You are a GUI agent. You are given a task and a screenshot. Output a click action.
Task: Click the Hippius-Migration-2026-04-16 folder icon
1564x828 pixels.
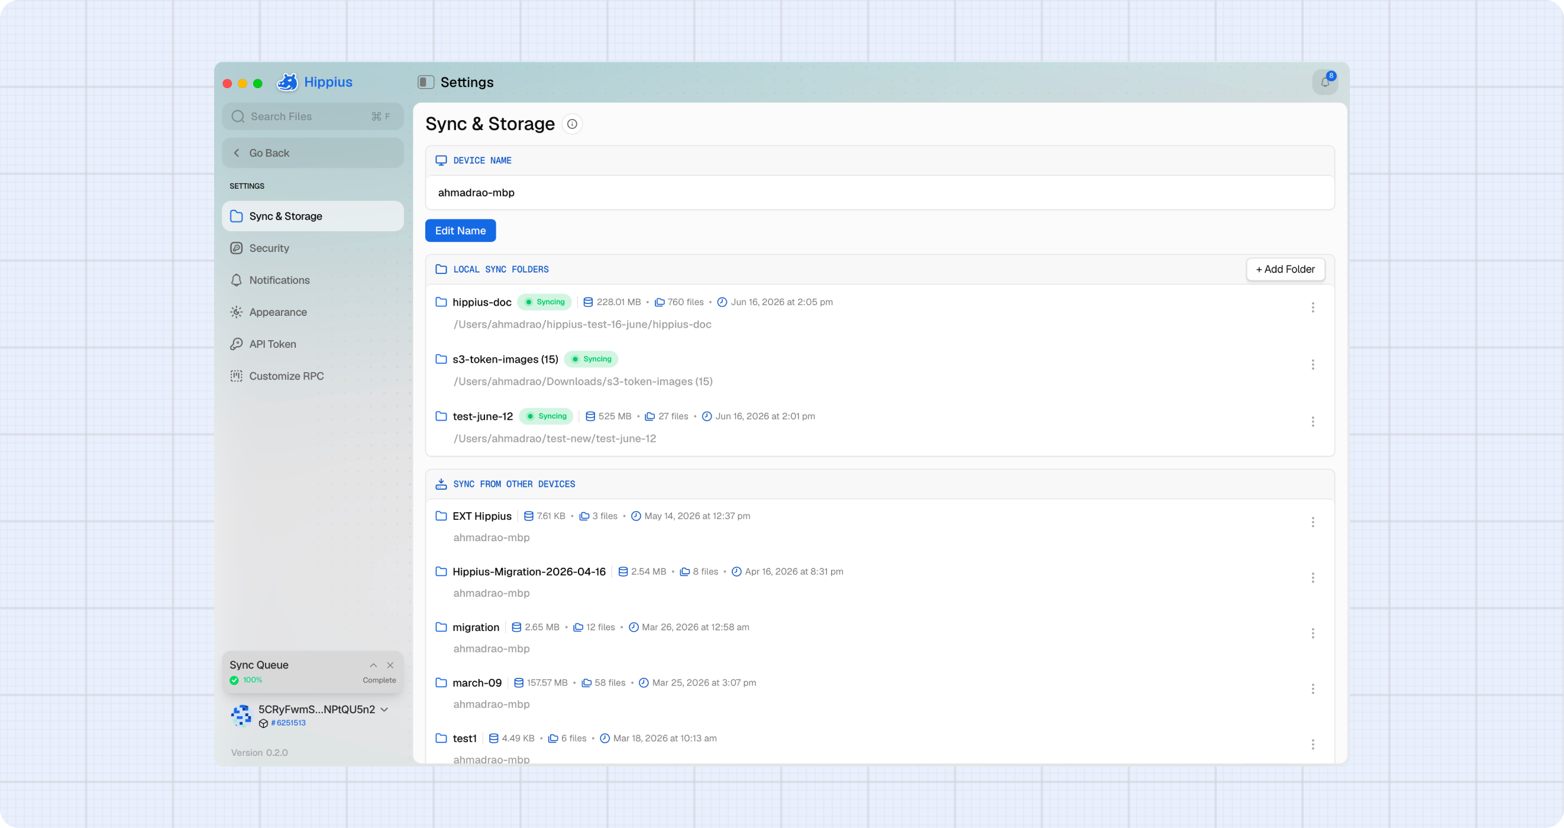tap(441, 571)
